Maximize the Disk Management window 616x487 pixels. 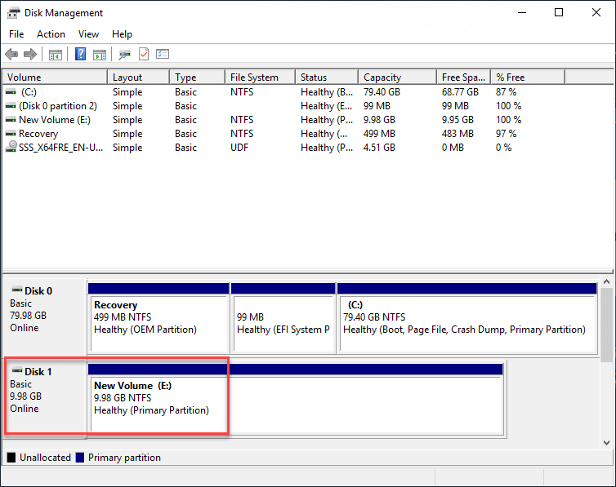point(559,12)
